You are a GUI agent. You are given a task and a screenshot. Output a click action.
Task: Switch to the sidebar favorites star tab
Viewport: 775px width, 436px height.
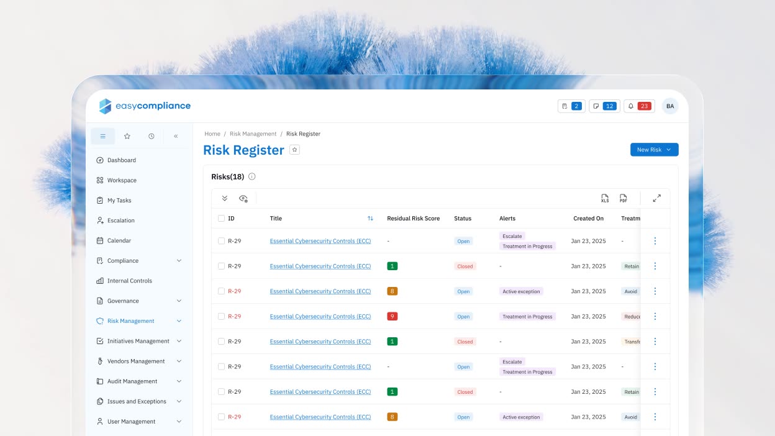(127, 136)
